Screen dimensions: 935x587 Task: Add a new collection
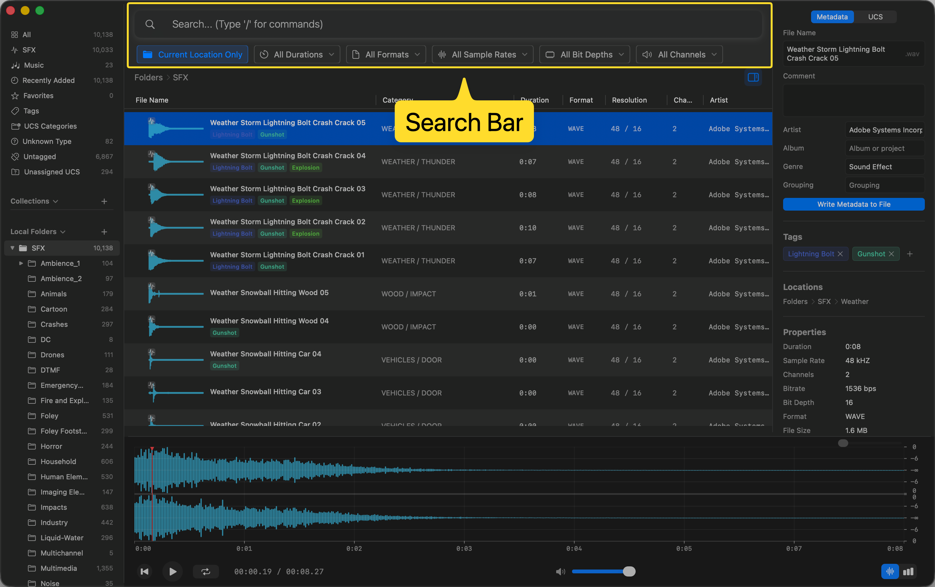pyautogui.click(x=104, y=201)
